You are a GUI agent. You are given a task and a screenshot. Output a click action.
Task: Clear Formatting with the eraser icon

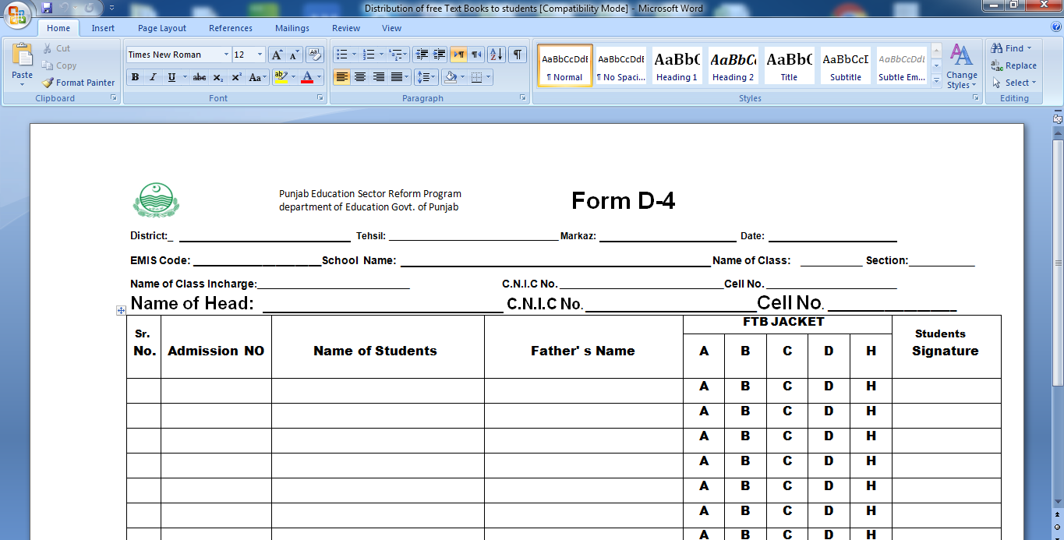tap(316, 55)
